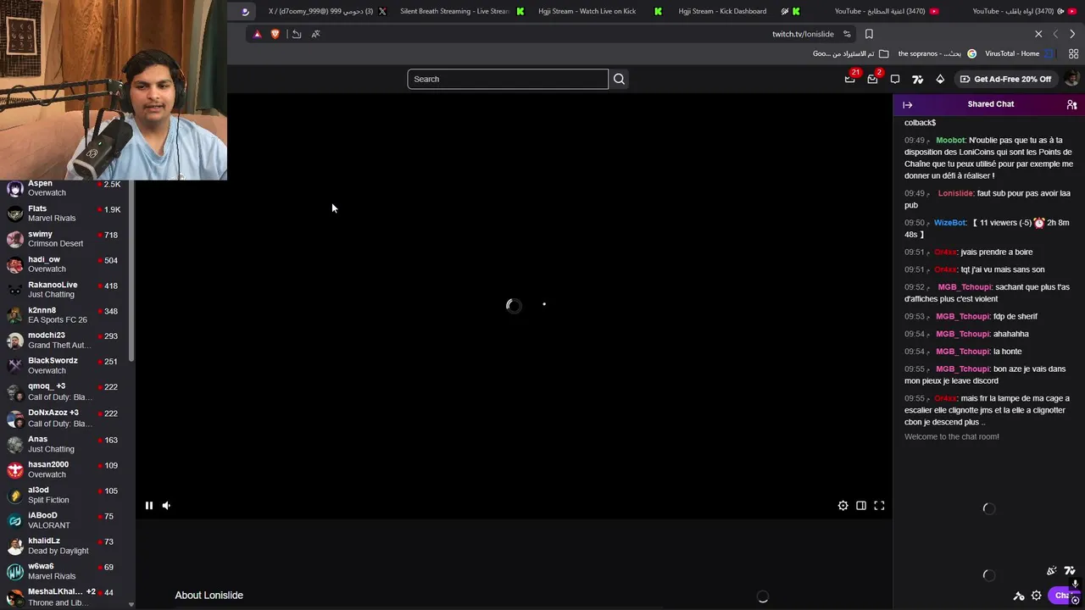Viewport: 1085px width, 610px height.
Task: Mute the stream volume speaker icon
Action: [x=166, y=506]
